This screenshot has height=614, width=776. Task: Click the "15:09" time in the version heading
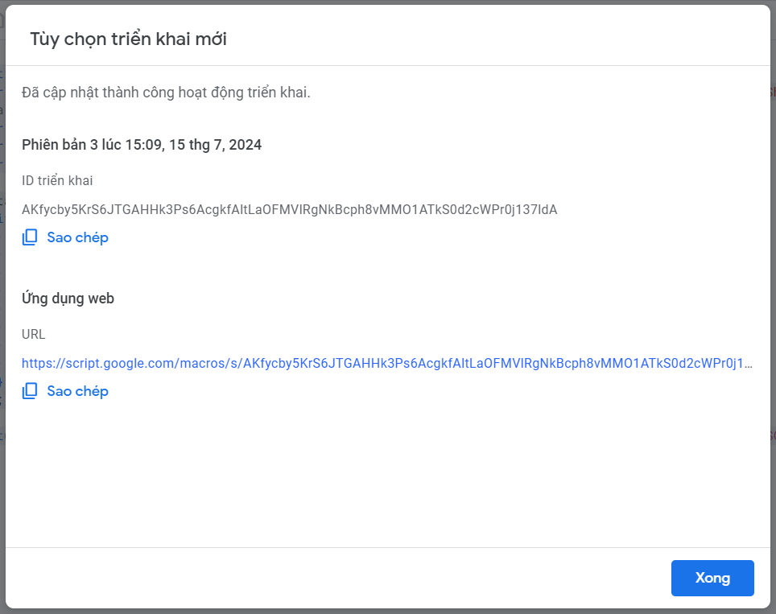pyautogui.click(x=144, y=145)
